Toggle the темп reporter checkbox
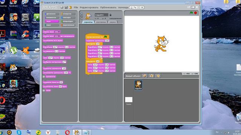 44,90
